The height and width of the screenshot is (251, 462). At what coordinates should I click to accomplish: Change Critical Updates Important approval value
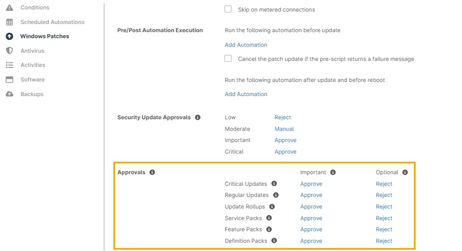point(311,184)
